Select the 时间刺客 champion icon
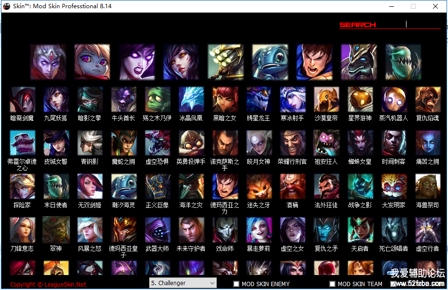The width and height of the screenshot is (448, 290). [394, 143]
